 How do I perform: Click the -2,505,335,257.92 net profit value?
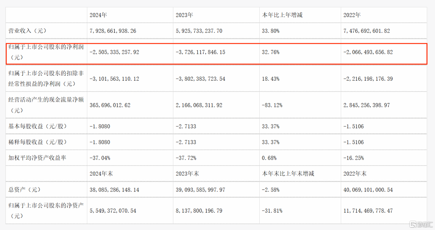pos(114,52)
